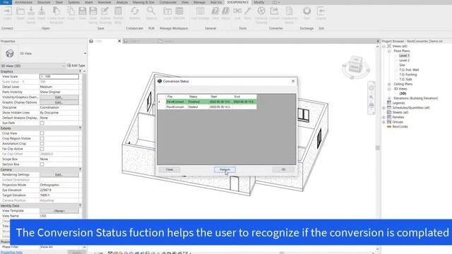The height and width of the screenshot is (254, 452).
Task: Click Edit for Visibility/Graphics Overrides
Action: (59, 97)
